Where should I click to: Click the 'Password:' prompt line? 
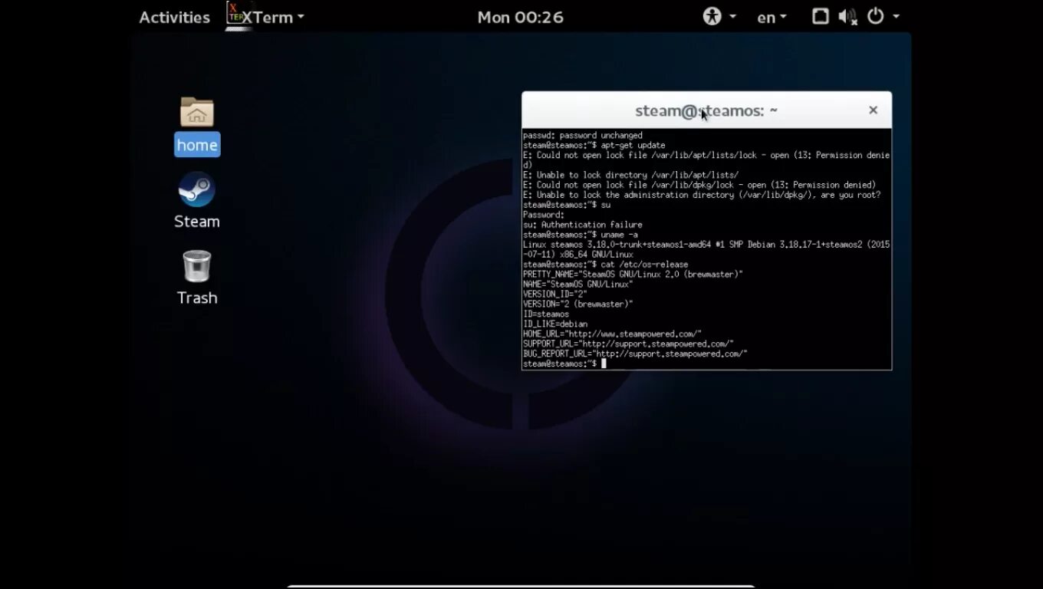544,215
